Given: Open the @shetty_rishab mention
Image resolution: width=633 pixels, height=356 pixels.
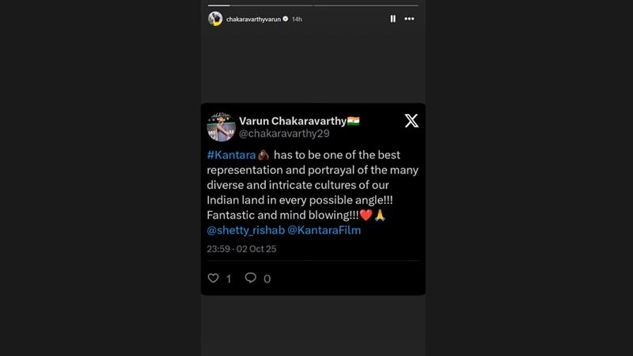Looking at the screenshot, I should [x=244, y=230].
